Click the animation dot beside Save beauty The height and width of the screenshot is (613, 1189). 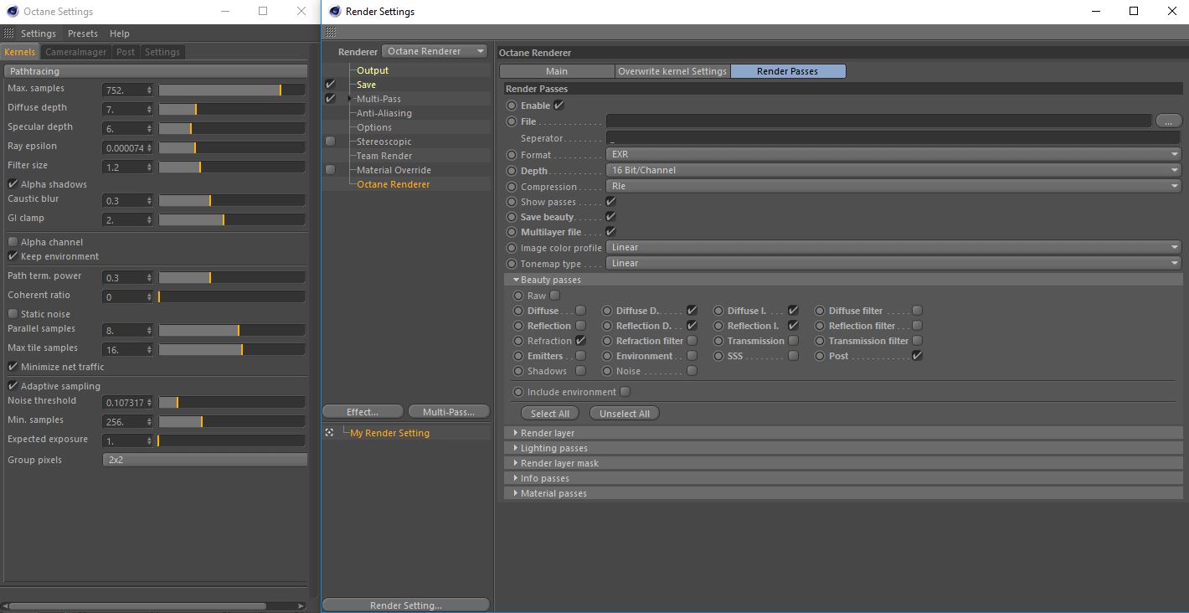click(512, 217)
